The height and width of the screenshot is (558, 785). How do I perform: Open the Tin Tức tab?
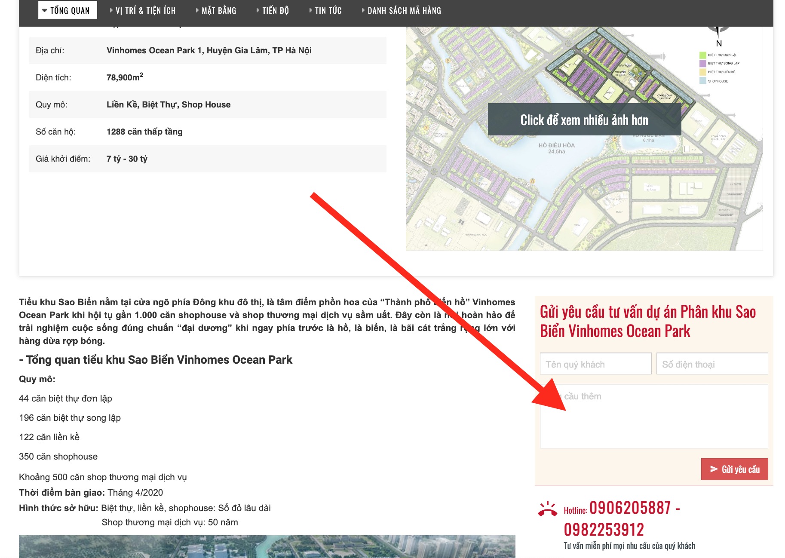pyautogui.click(x=325, y=10)
